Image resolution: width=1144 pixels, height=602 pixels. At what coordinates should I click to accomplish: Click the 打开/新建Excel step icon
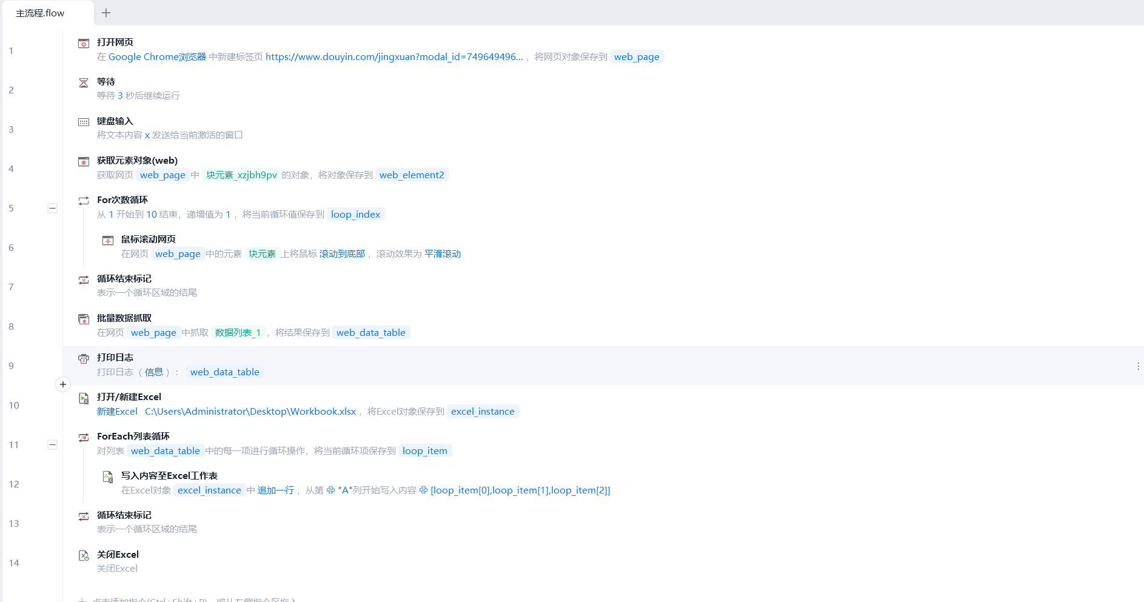click(84, 398)
